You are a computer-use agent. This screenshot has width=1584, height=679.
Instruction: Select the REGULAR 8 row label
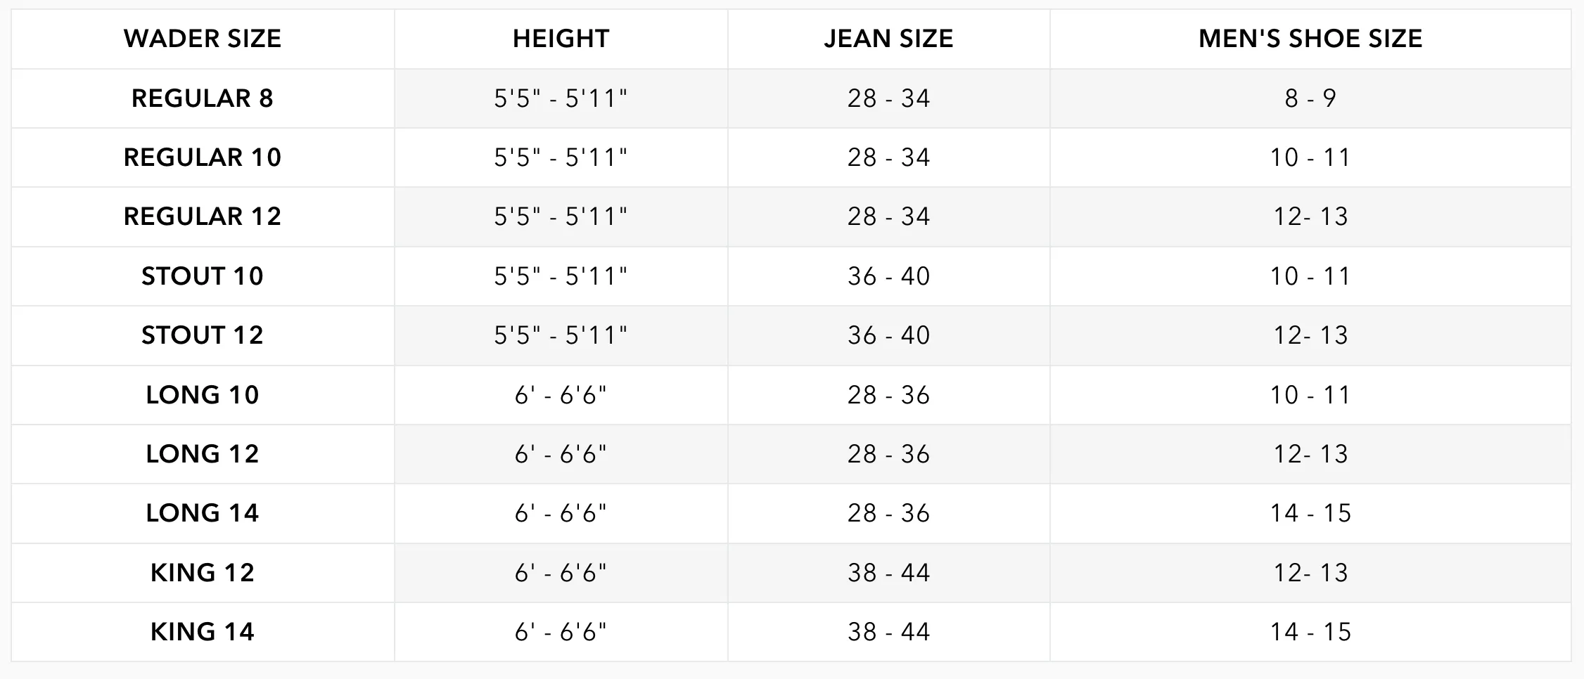coord(203,98)
